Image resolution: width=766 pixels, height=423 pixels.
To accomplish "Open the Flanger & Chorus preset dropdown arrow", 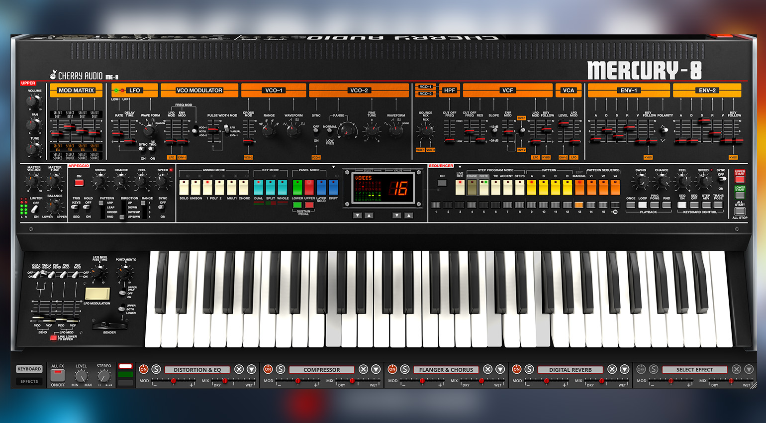I will pyautogui.click(x=500, y=369).
